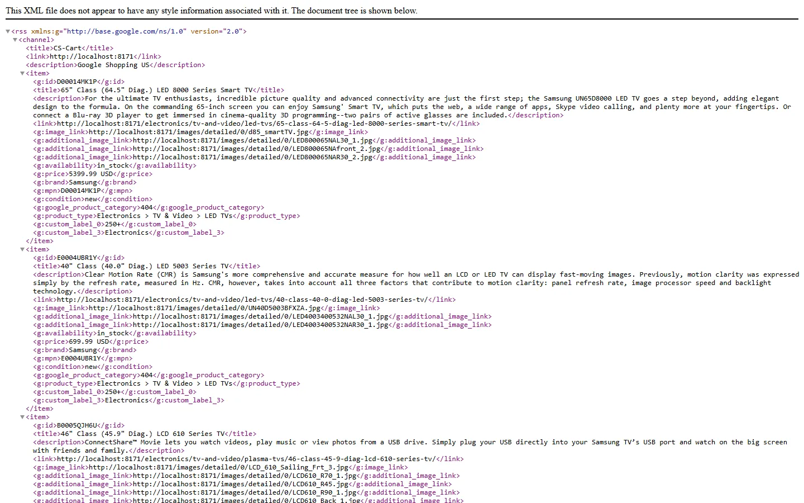Click the price "699.99 USD"
This screenshot has width=804, height=503.
point(89,341)
